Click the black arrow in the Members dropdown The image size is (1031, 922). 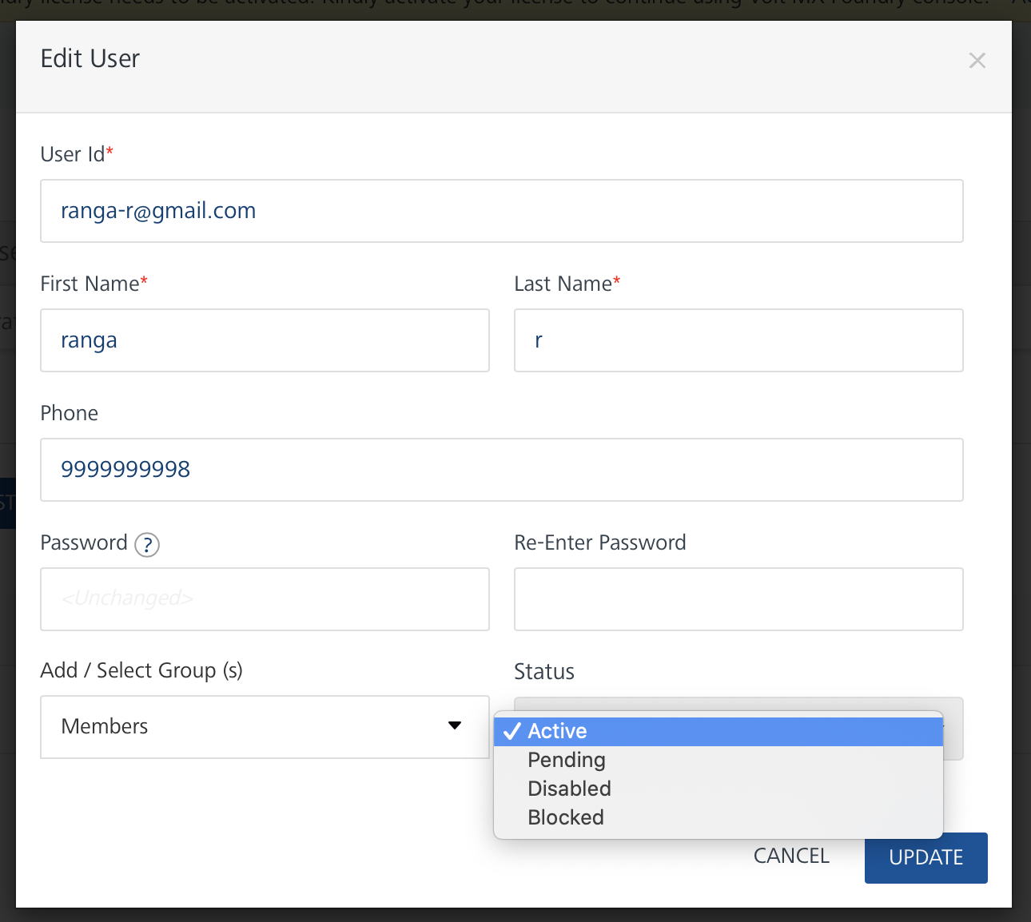pyautogui.click(x=455, y=725)
